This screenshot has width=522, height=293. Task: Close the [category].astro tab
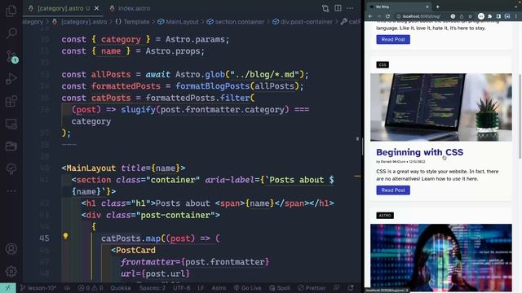(96, 8)
